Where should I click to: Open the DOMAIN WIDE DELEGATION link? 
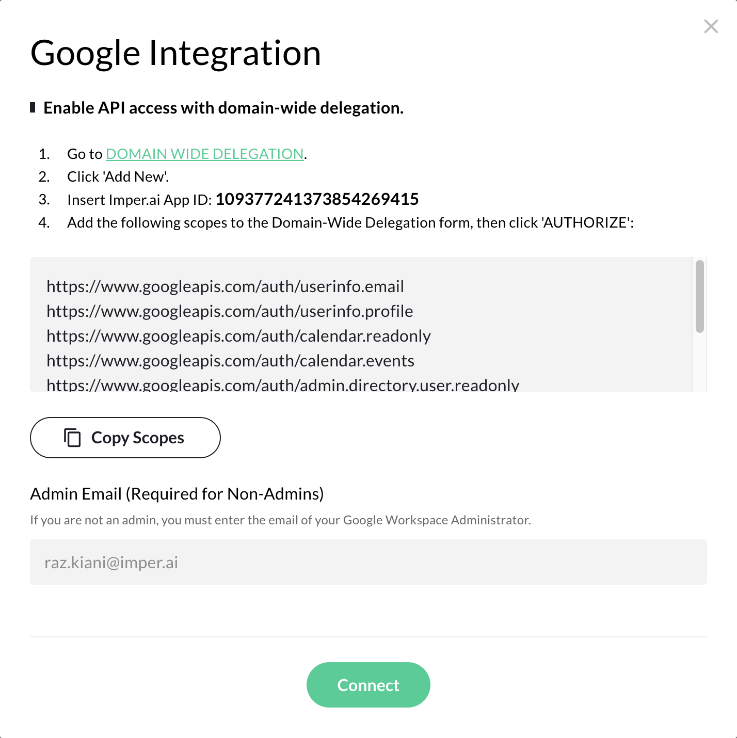coord(204,154)
